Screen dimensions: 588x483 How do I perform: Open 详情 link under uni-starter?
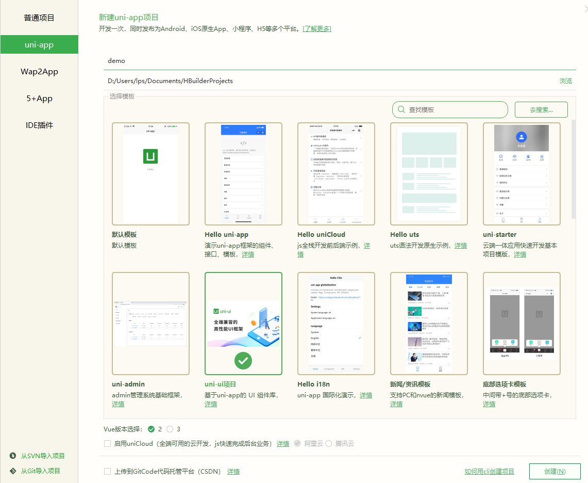coord(520,254)
